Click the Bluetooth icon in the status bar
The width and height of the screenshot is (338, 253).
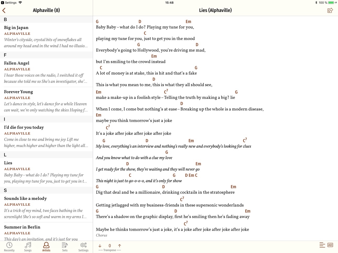pyautogui.click(x=316, y=3)
